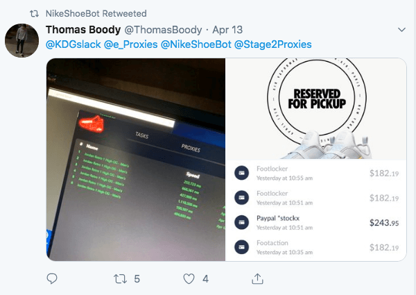This screenshot has height=295, width=416.
Task: Visit the @ThomasBoody handle link
Action: 163,30
